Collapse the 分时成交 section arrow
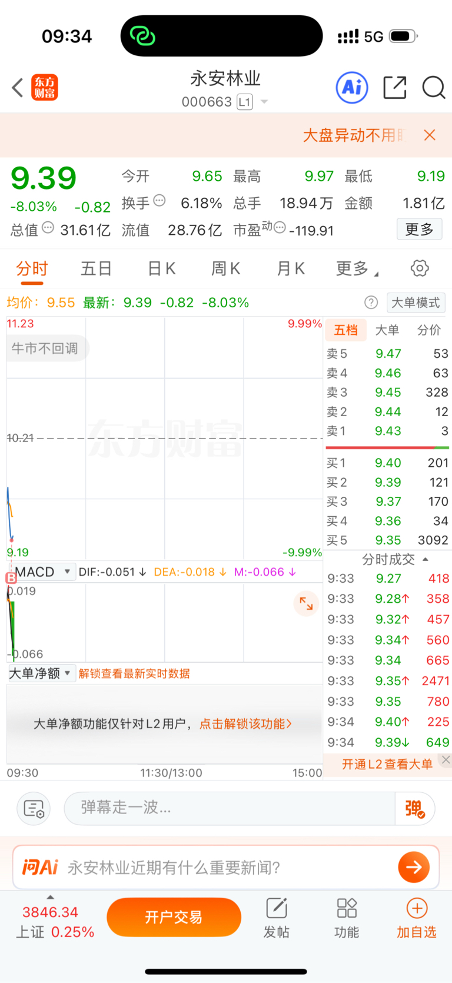452x983 pixels. 426,559
